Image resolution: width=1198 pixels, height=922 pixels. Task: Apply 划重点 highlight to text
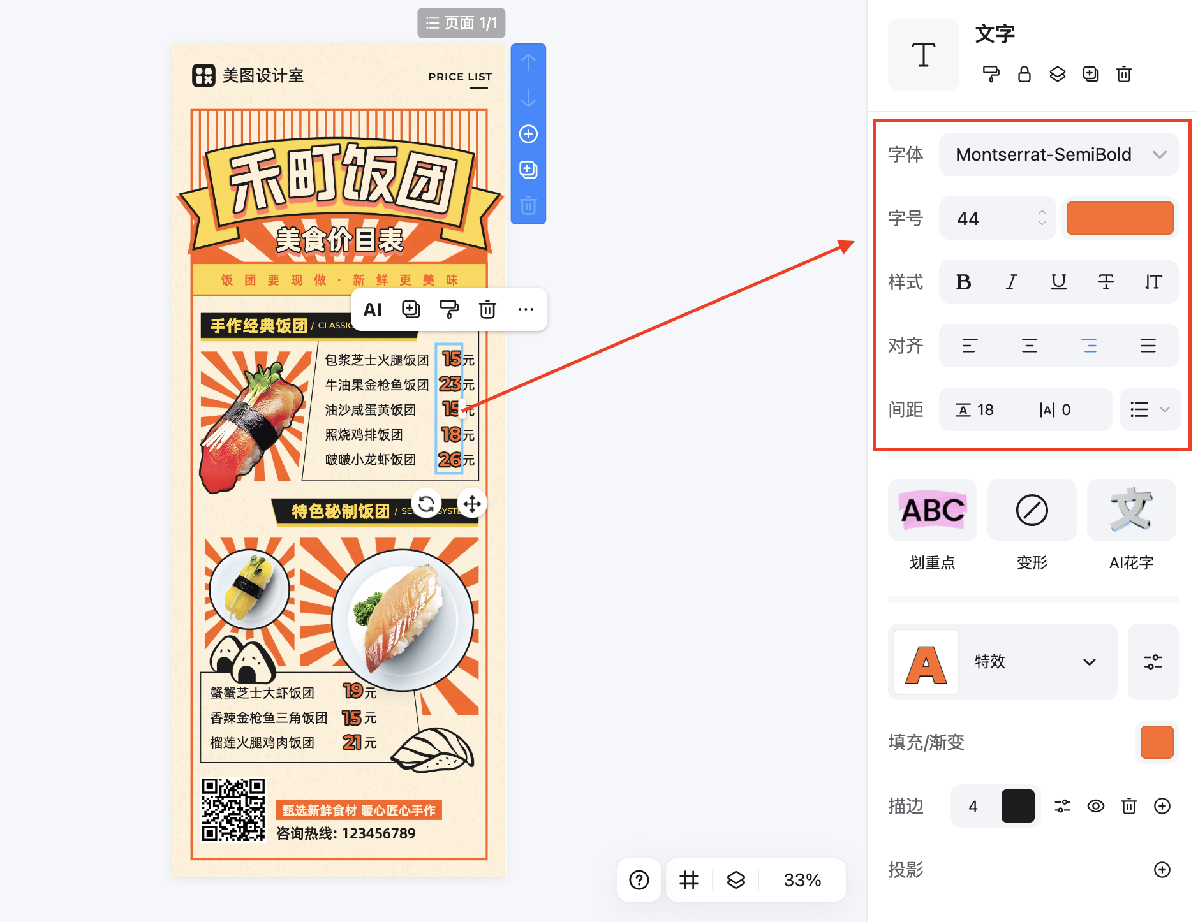pyautogui.click(x=932, y=510)
